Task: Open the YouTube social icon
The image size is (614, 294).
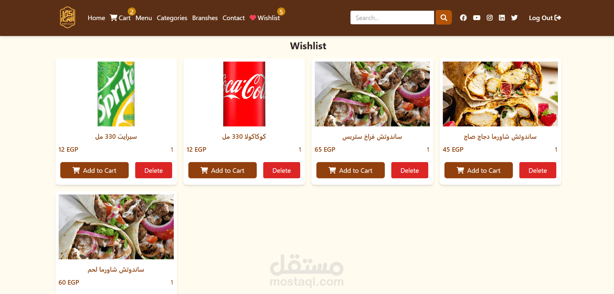Action: coord(477,18)
